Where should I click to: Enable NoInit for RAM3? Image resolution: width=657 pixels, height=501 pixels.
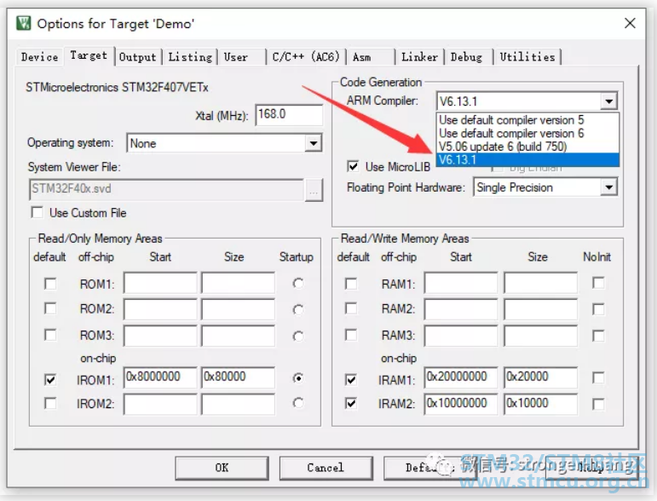pos(598,336)
